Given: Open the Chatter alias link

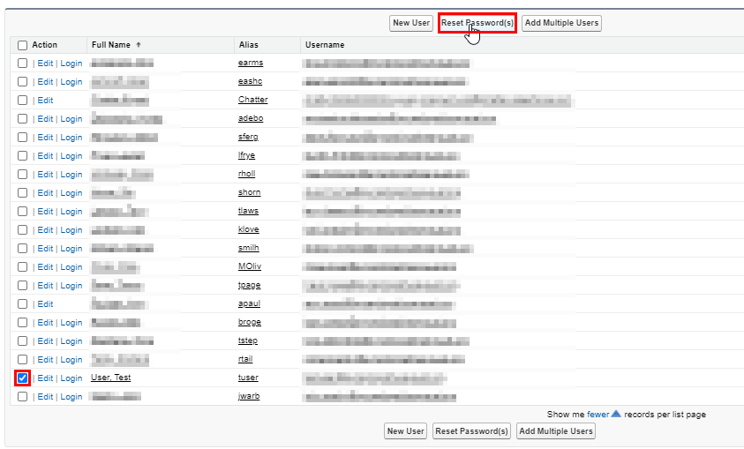Looking at the screenshot, I should pyautogui.click(x=253, y=100).
